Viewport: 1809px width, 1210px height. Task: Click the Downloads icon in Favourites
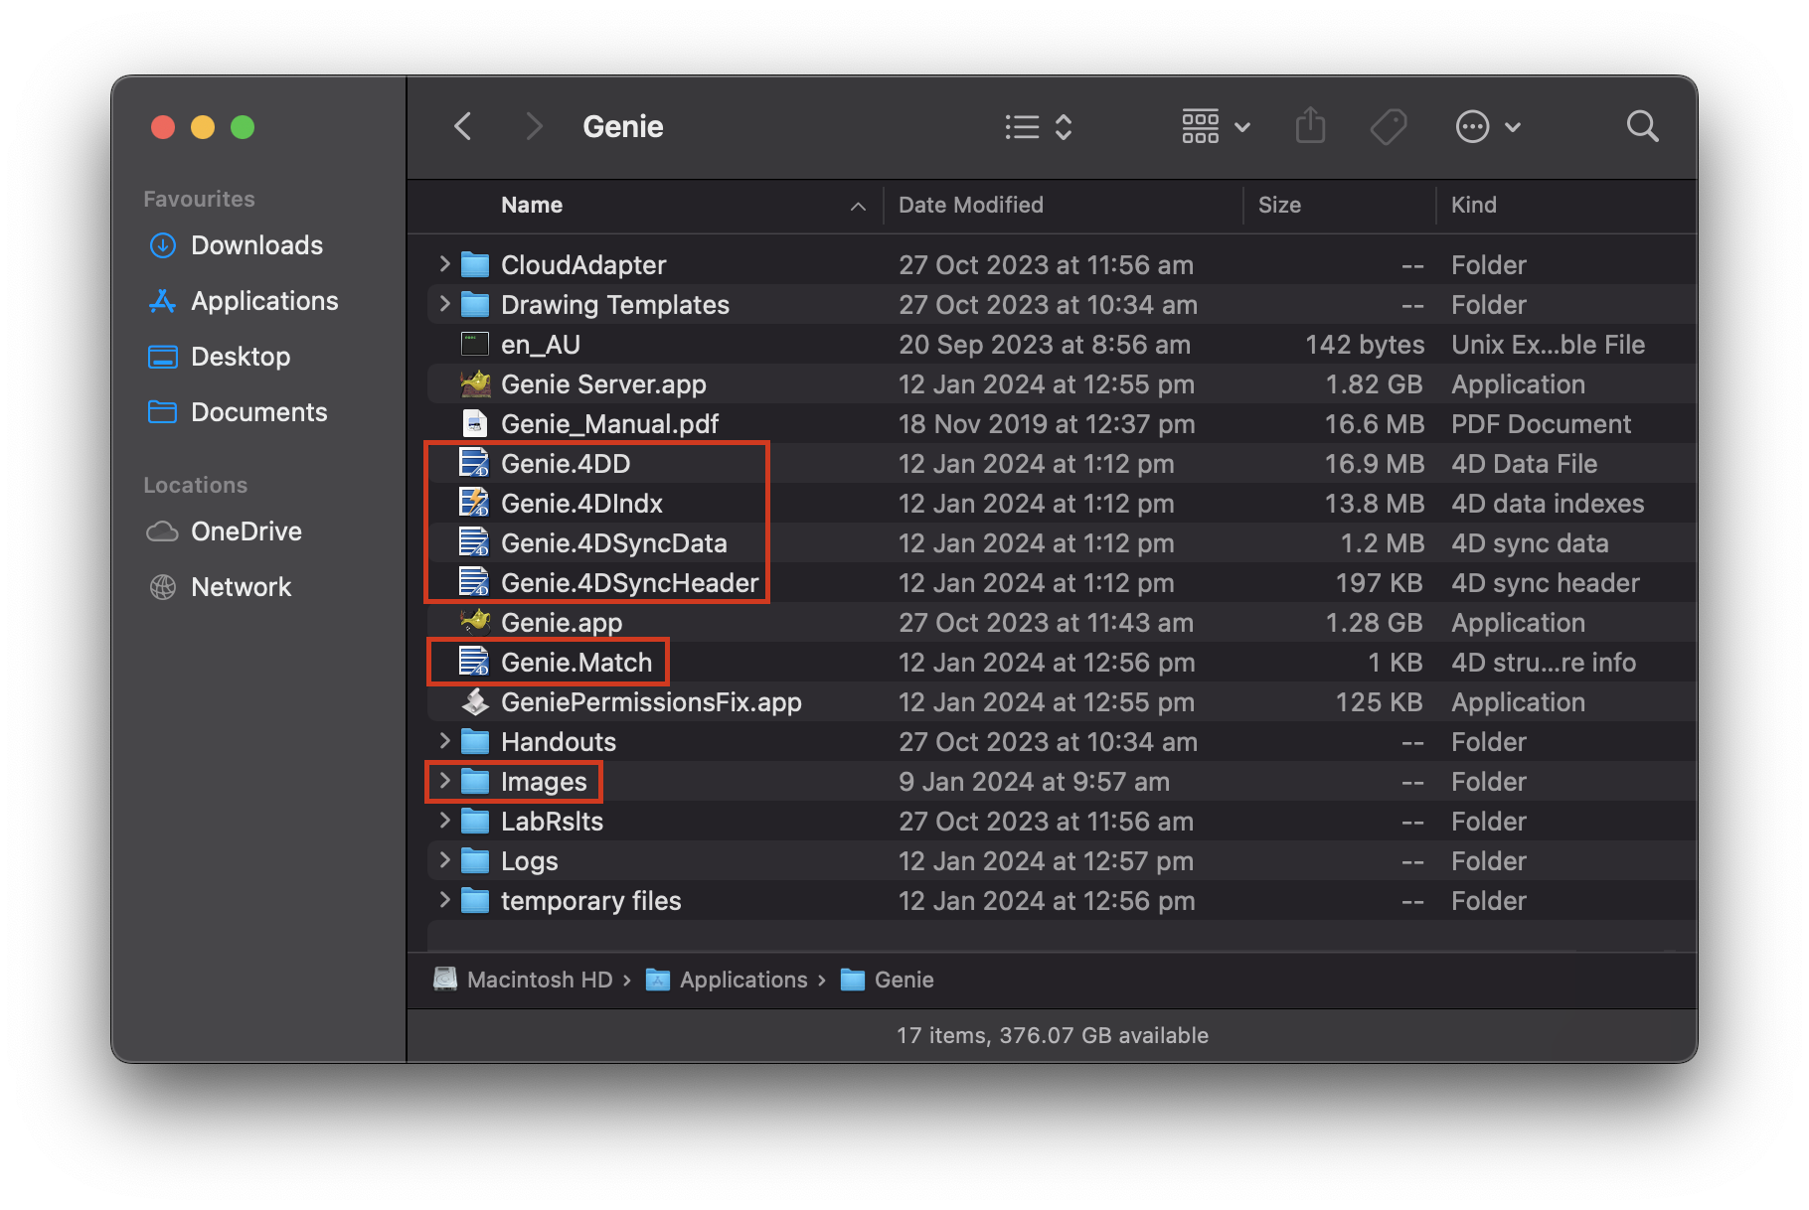(x=162, y=245)
